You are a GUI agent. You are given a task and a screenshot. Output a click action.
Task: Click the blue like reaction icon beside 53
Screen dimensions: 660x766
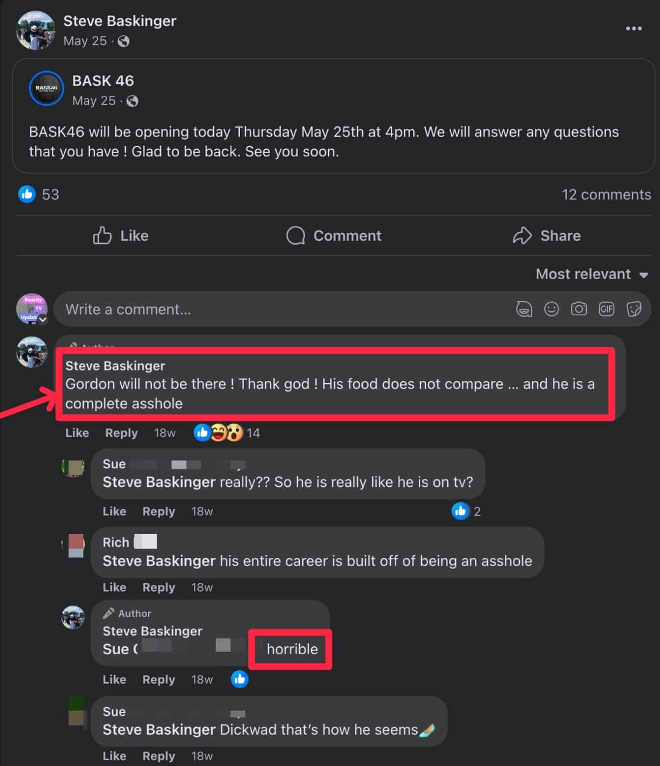(x=27, y=194)
